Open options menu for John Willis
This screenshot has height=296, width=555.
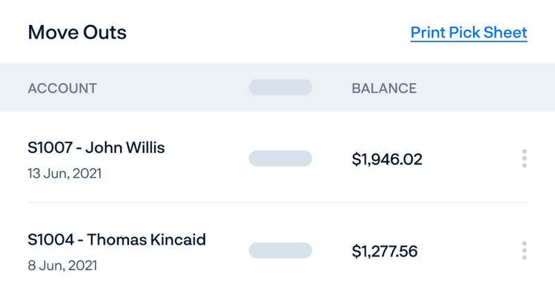click(x=524, y=158)
